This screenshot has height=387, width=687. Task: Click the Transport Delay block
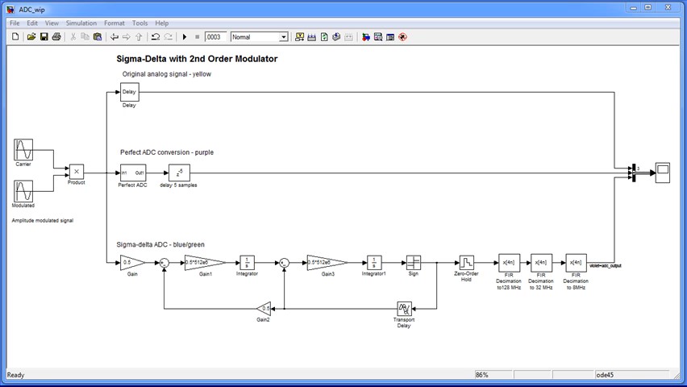tap(404, 308)
